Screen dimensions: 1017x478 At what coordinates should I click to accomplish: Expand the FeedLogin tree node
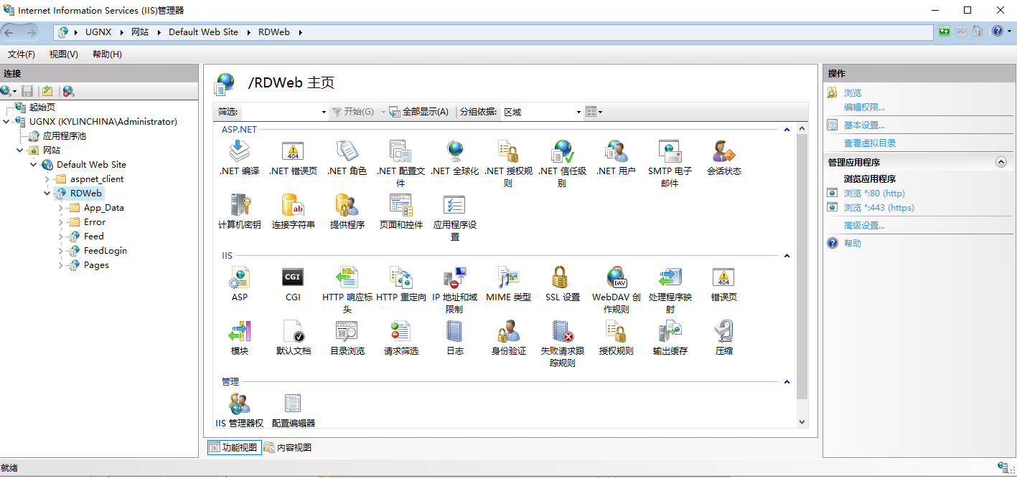point(61,251)
